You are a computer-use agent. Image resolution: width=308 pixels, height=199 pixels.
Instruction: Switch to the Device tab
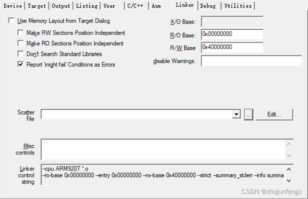coord(12,6)
